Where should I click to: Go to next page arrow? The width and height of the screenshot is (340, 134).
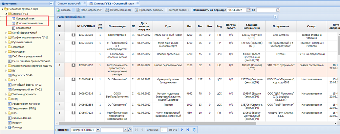click(182, 130)
